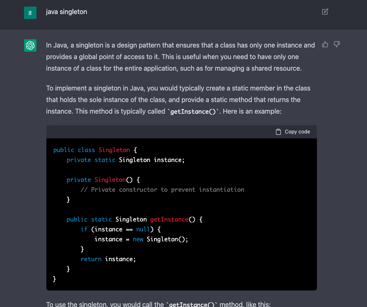The height and width of the screenshot is (307, 367).
Task: Select the inline getInstance() code snippet
Action: (x=193, y=111)
